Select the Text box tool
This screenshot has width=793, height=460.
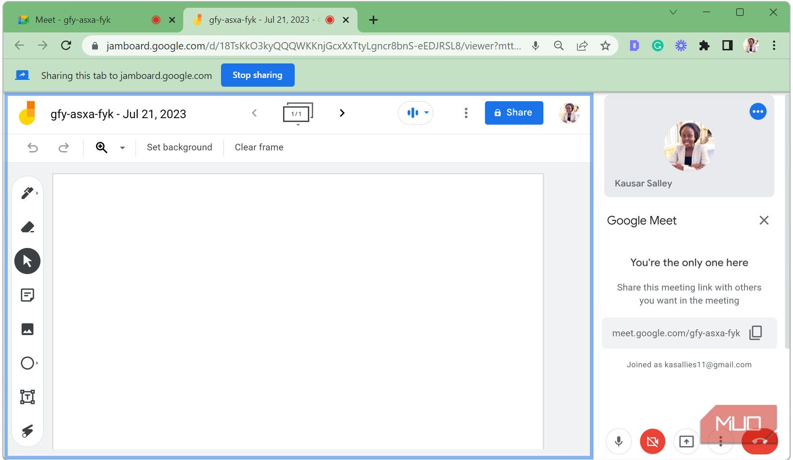pos(28,397)
